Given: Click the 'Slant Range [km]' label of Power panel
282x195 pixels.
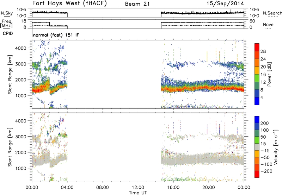Looking at the screenshot, I should pos(10,74).
